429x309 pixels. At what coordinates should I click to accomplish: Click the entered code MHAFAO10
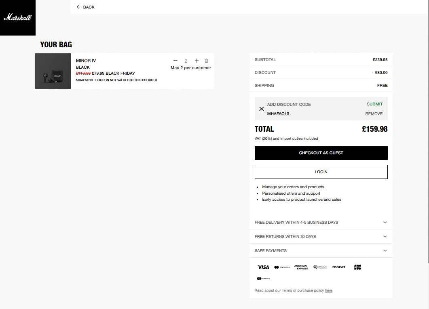pos(278,114)
